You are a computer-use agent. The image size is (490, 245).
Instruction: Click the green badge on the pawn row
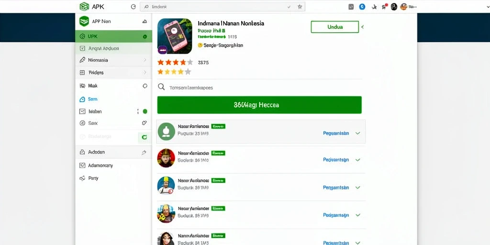[x=218, y=126]
